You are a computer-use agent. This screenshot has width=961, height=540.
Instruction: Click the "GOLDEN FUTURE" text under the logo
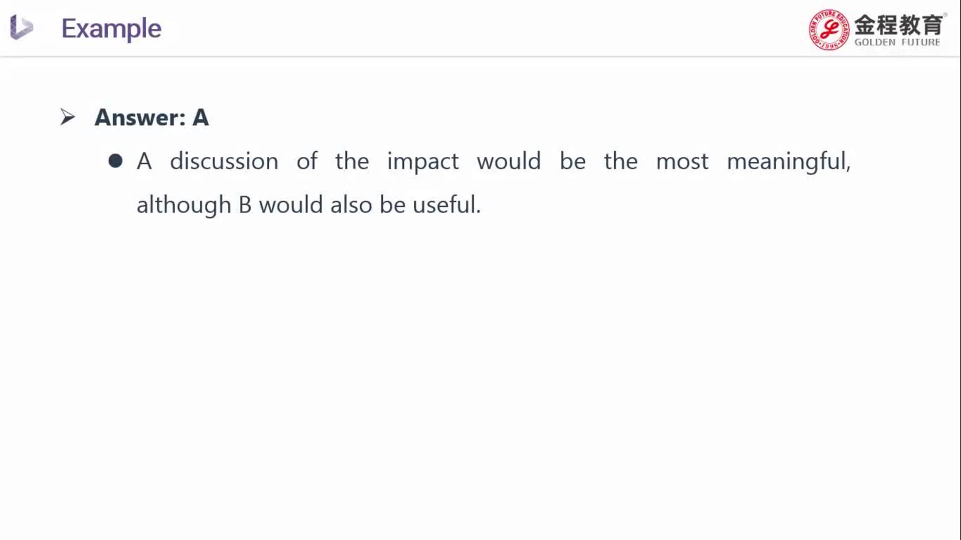(897, 42)
